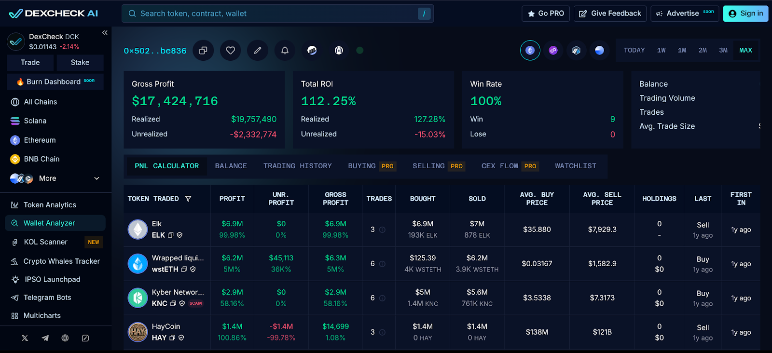772x353 pixels.
Task: Set time range to 1W
Action: point(661,50)
